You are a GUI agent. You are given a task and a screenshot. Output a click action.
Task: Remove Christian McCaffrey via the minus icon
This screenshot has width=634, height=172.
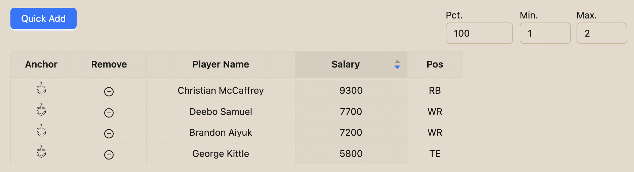(x=109, y=92)
